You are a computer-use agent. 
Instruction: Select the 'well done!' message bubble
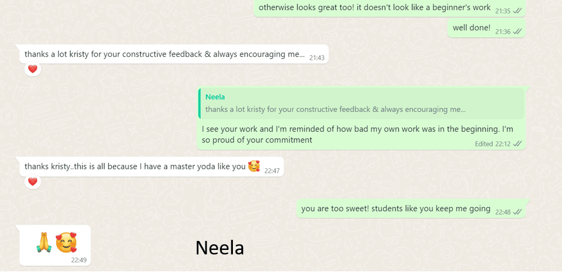pyautogui.click(x=487, y=28)
